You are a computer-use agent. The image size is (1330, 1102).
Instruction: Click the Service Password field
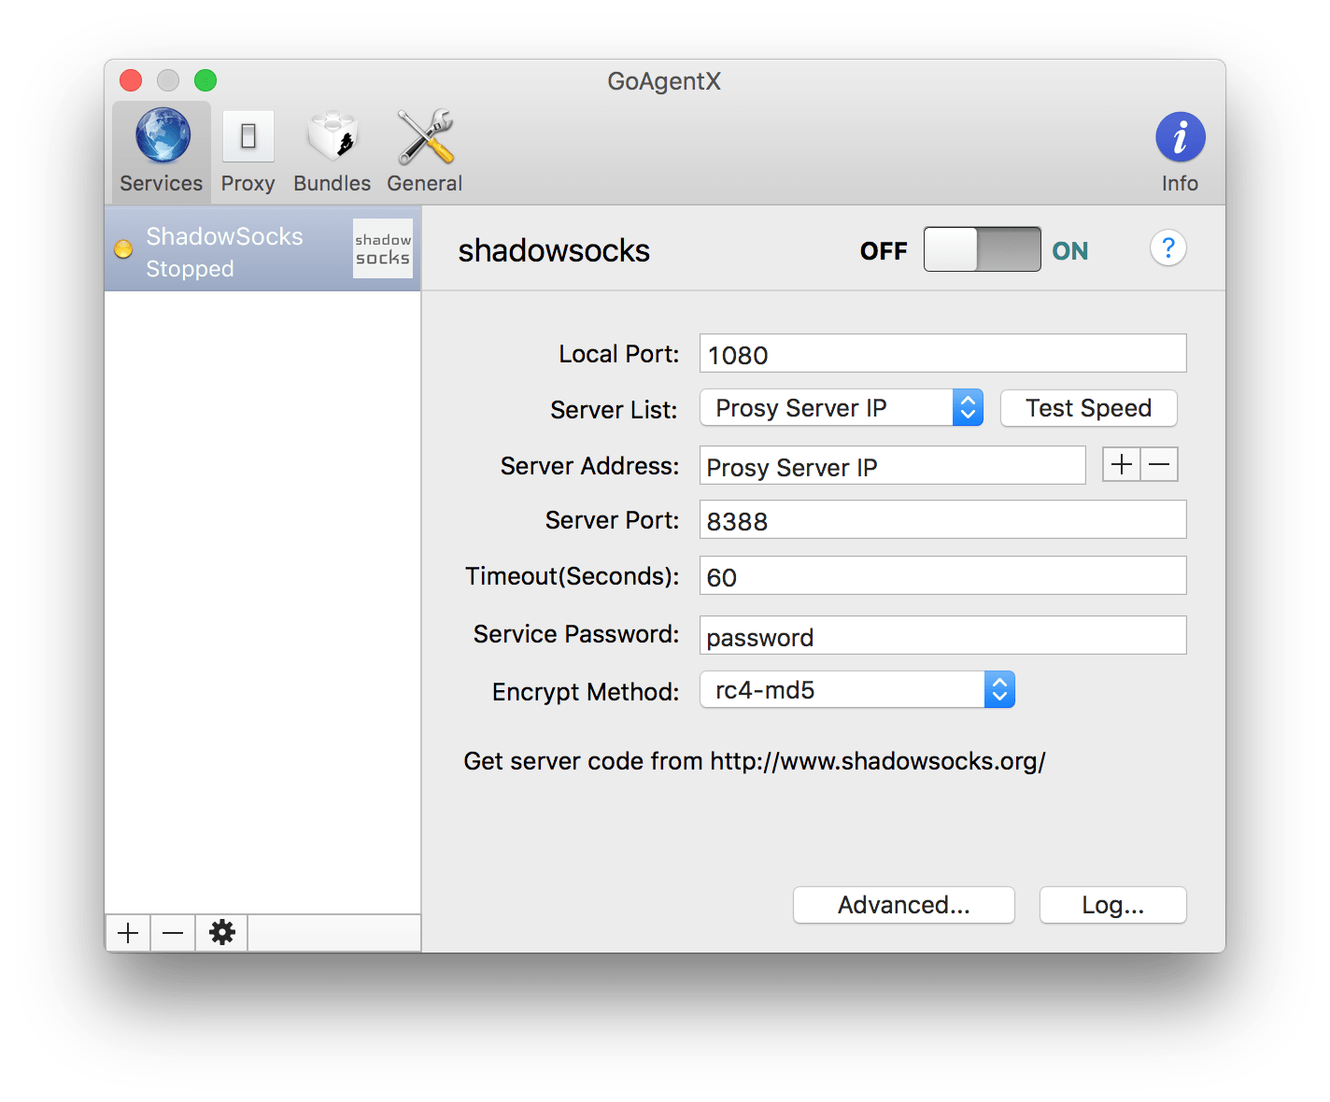[x=943, y=636]
